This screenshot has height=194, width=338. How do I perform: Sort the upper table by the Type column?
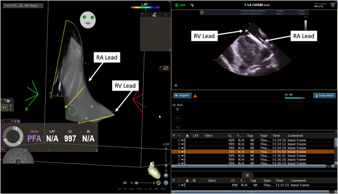point(264,136)
